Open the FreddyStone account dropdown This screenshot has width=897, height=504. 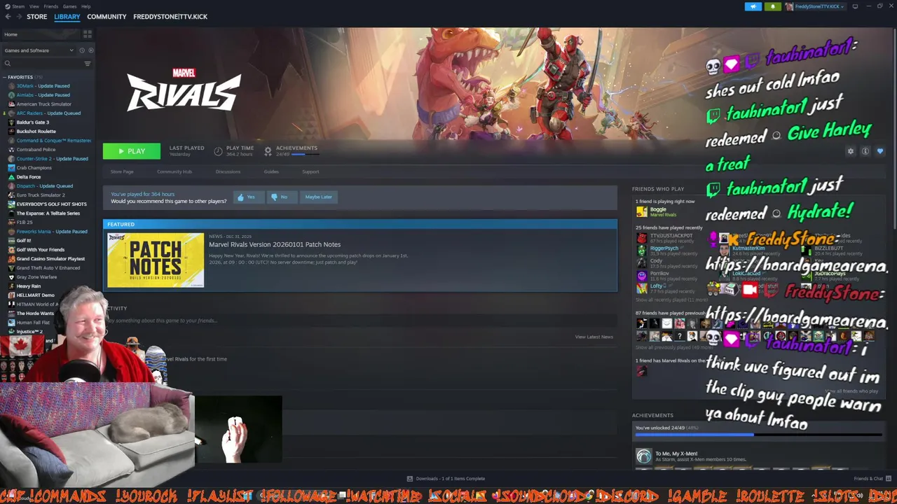pos(816,6)
